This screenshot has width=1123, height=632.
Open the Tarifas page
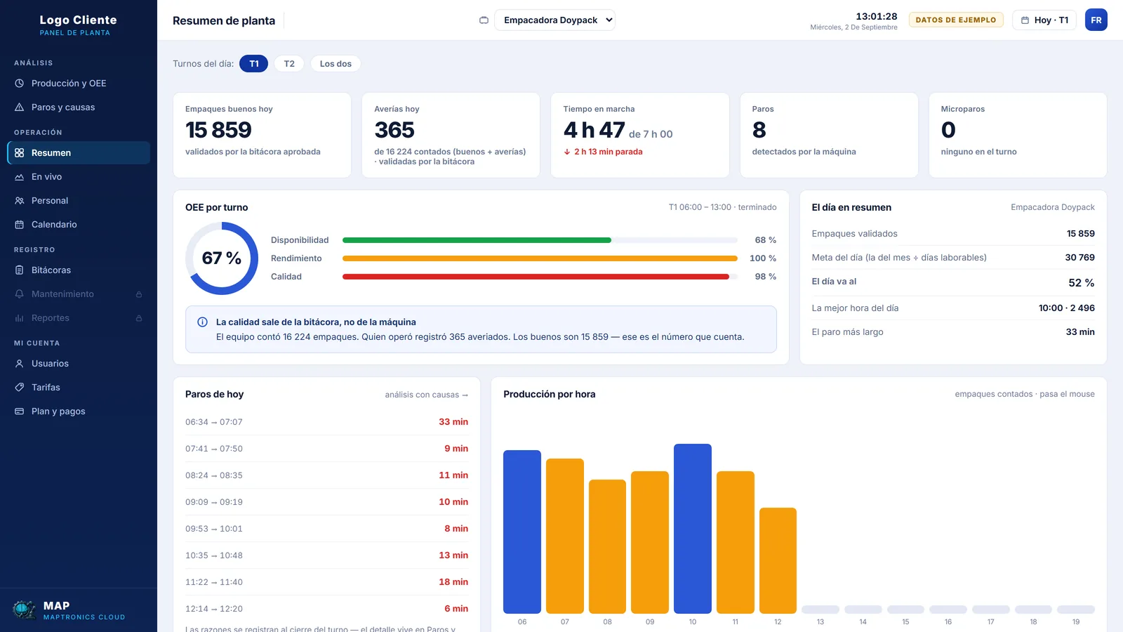pyautogui.click(x=79, y=388)
